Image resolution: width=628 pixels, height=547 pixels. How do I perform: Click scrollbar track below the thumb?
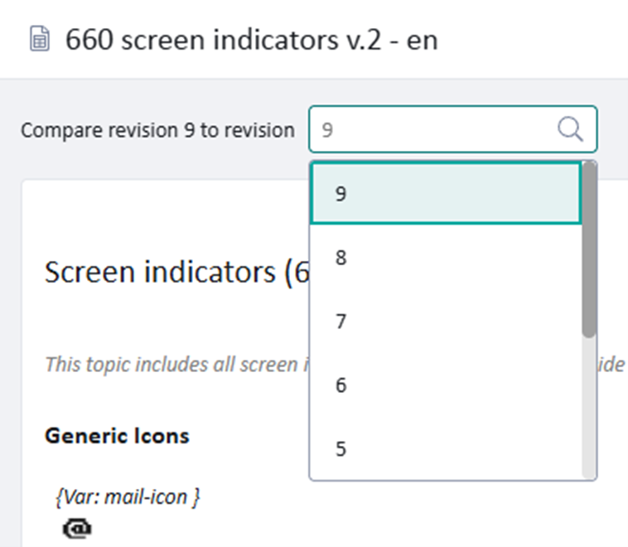(x=589, y=406)
